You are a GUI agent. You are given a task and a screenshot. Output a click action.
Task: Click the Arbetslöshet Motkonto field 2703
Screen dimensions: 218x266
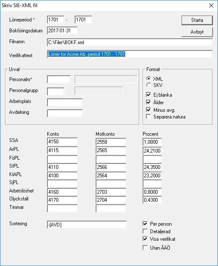pyautogui.click(x=111, y=192)
